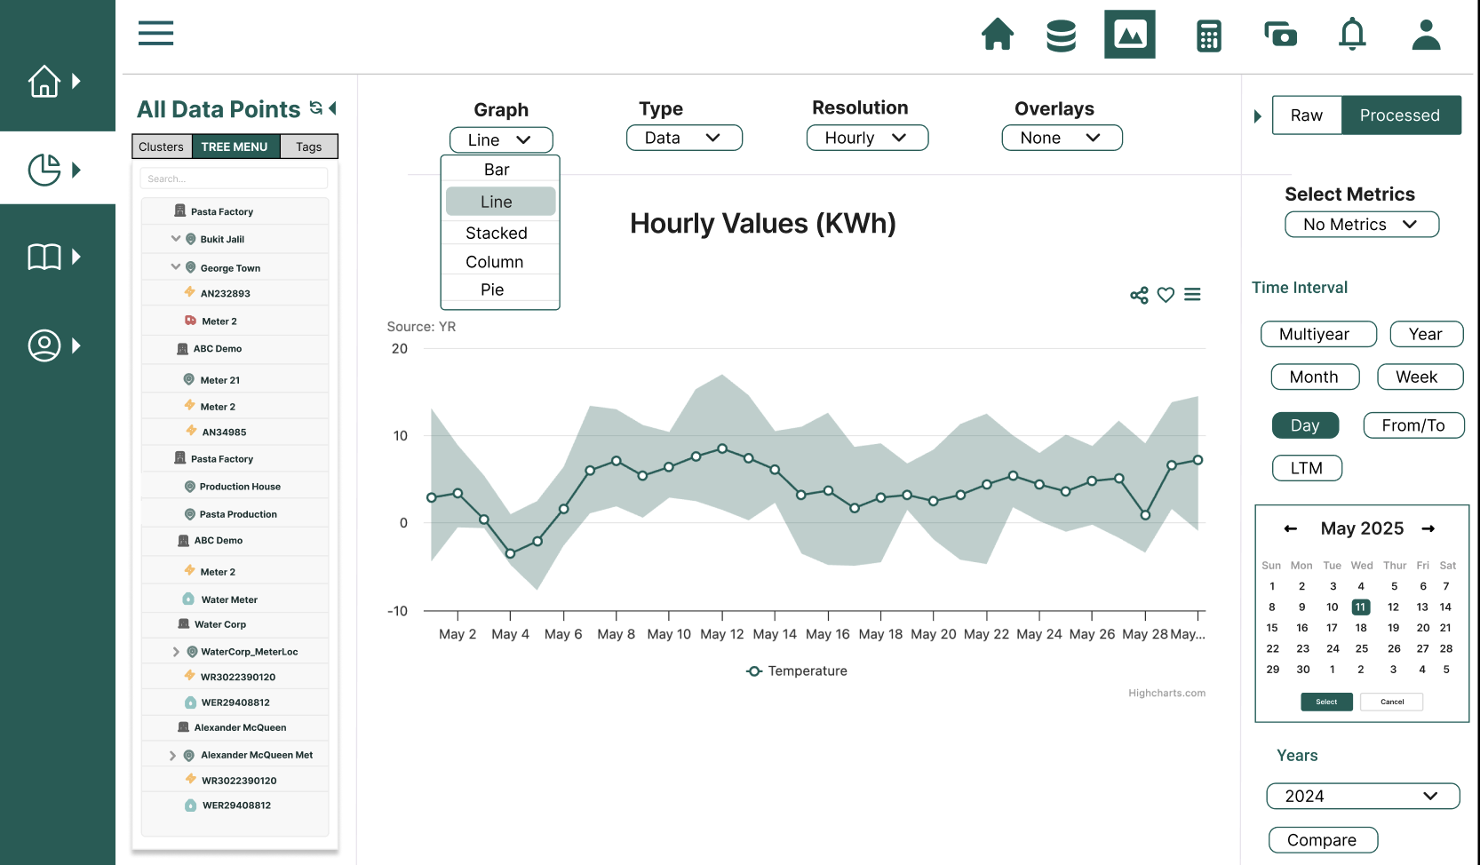
Task: Open the Resolution Hourly dropdown
Action: pyautogui.click(x=866, y=138)
